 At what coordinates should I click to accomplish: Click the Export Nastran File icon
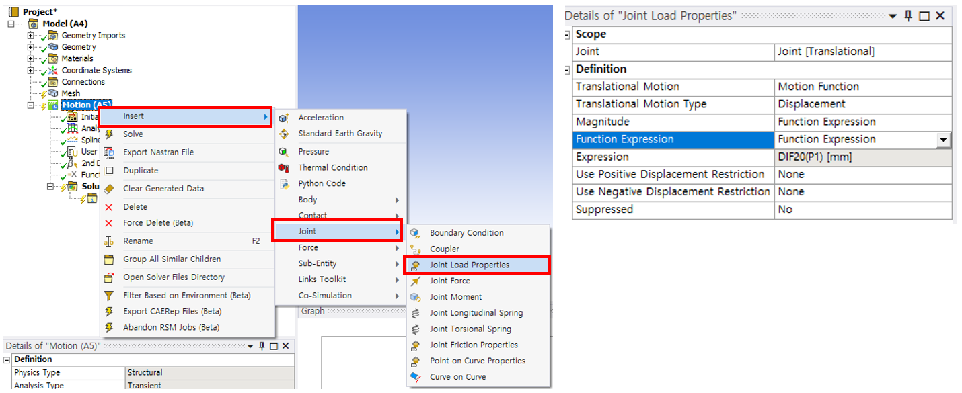[x=109, y=152]
